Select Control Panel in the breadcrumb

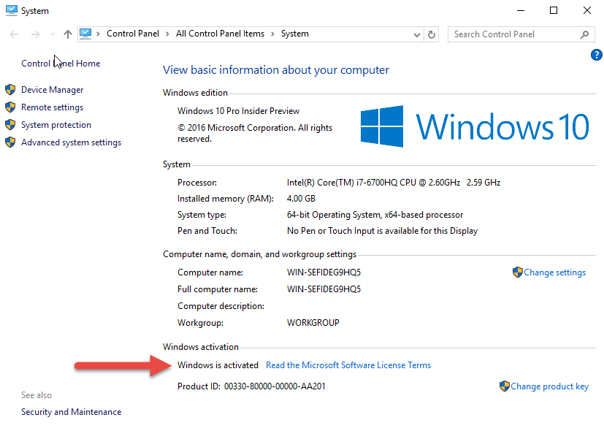[133, 34]
